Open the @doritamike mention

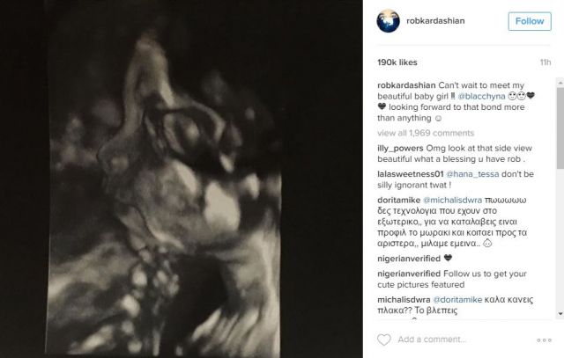457,299
